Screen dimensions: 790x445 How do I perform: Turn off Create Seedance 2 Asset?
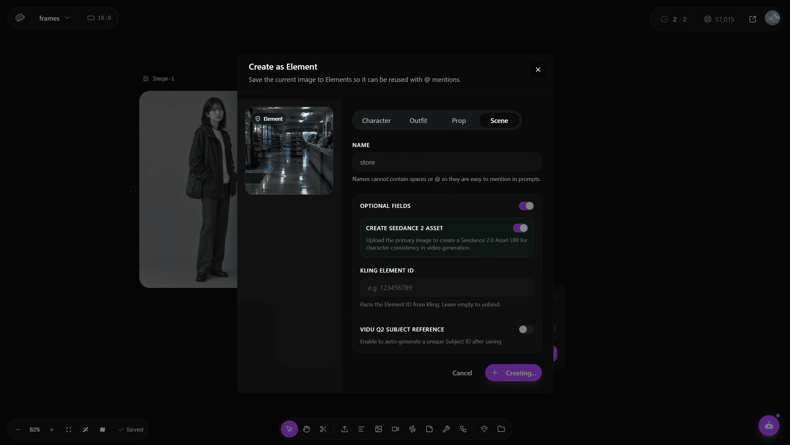point(520,228)
